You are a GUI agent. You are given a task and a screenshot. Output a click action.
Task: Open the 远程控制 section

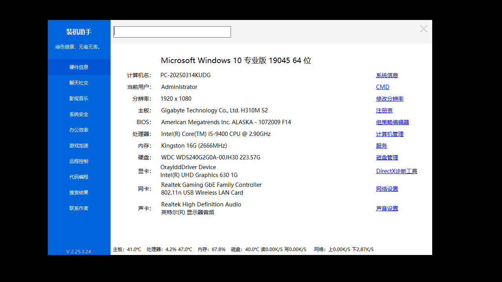tap(79, 161)
